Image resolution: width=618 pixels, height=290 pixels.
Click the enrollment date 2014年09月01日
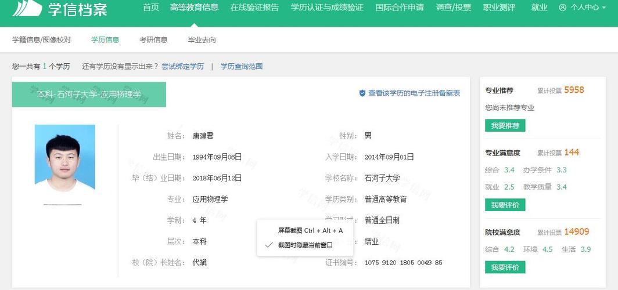coord(389,157)
